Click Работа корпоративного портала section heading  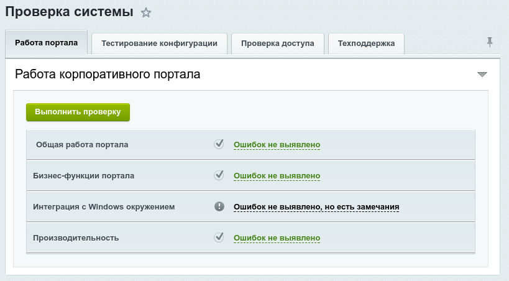(x=108, y=75)
